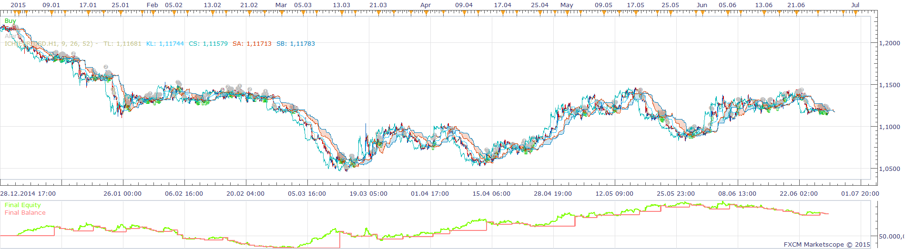905x249 pixels.
Task: Click the 09.01 date on top axis
Action: click(x=51, y=5)
